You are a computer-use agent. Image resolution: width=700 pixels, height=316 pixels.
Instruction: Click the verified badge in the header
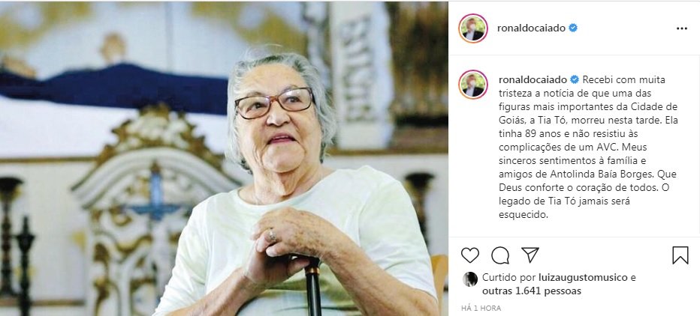pyautogui.click(x=573, y=28)
